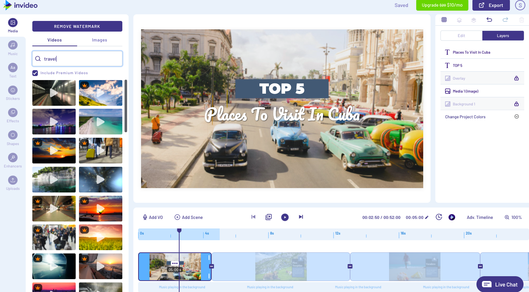Open the 100% zoom control
Viewport: 529px width, 292px height.
tap(513, 217)
